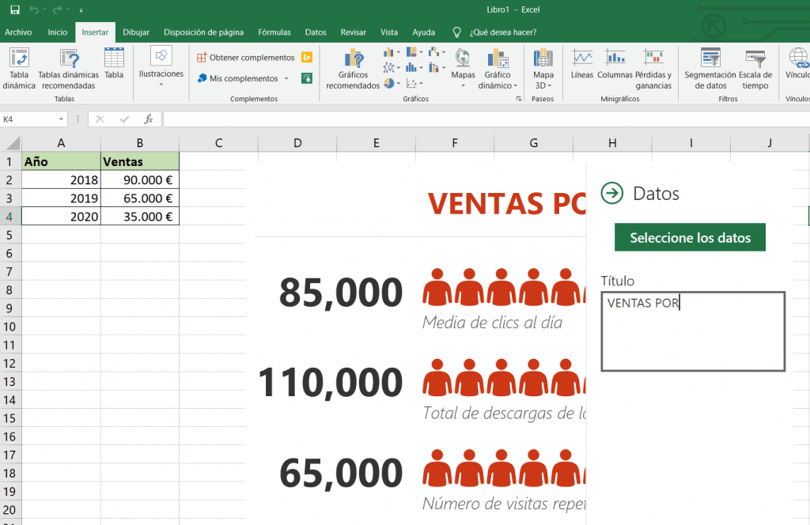Viewport: 810px width, 525px height.
Task: Open the Mapas chart button
Action: point(463,67)
